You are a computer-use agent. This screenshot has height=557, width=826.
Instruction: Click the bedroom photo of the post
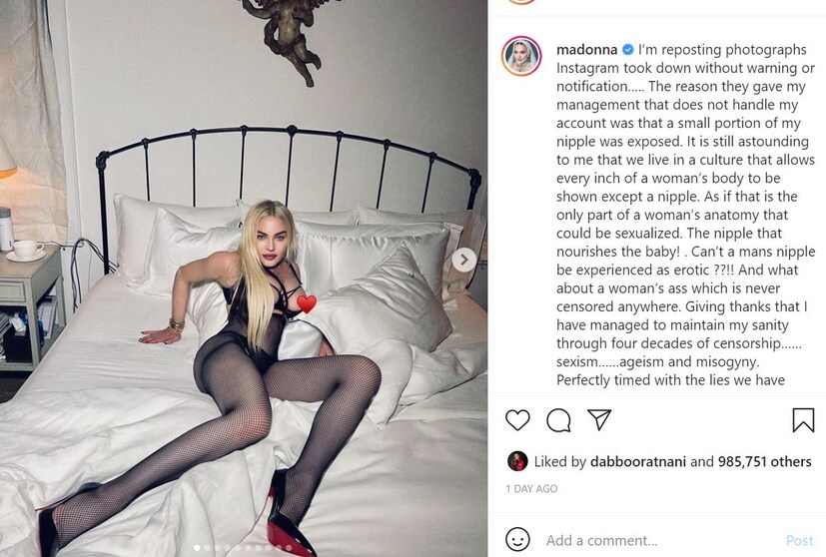click(x=244, y=278)
